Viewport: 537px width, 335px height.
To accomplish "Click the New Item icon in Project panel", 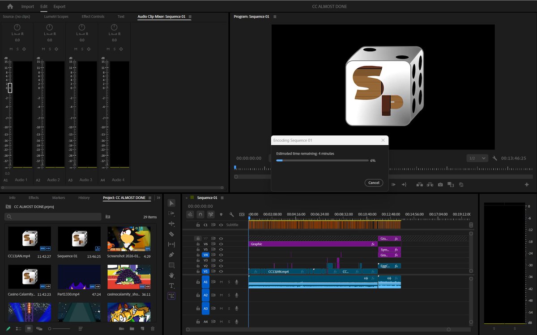I will click(142, 329).
